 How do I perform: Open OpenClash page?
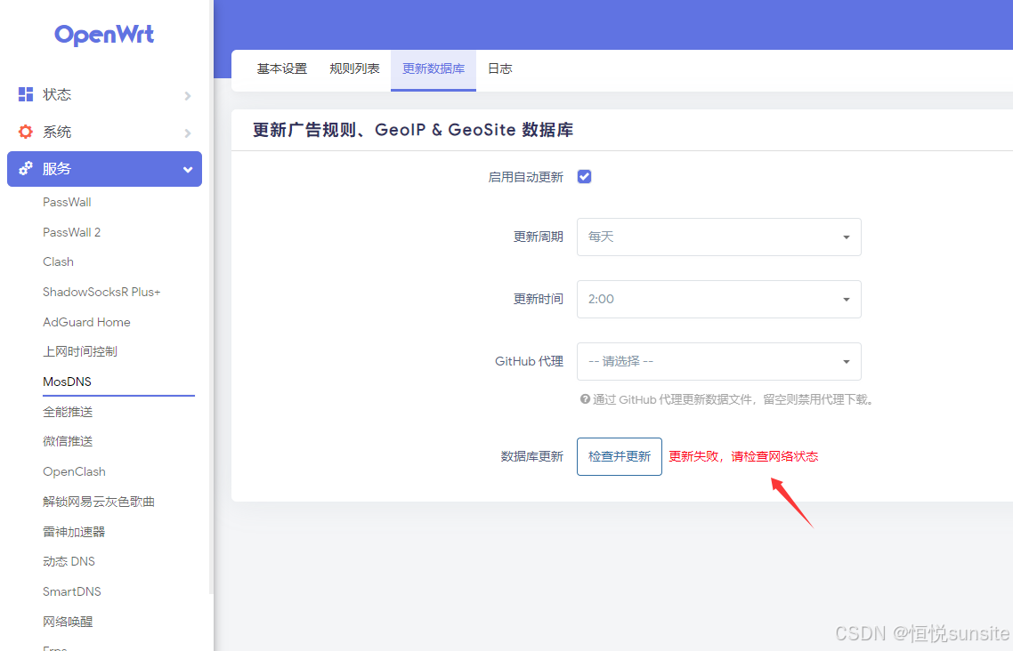(x=74, y=471)
